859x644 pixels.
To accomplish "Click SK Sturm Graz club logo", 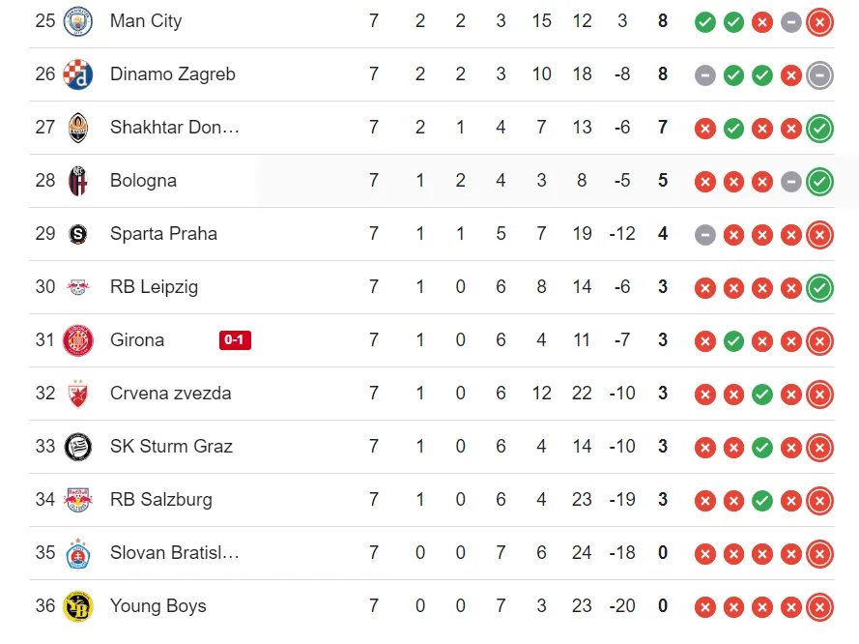I will point(78,447).
